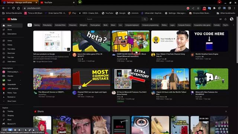This screenshot has width=238, height=134.
Task: Open Shopping under Explore
Action: point(12,116)
